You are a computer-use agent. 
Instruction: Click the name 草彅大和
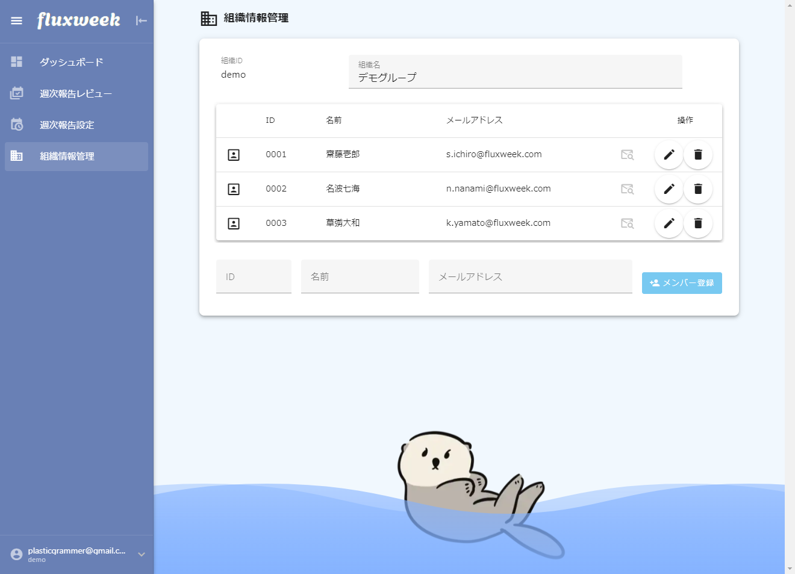point(343,223)
